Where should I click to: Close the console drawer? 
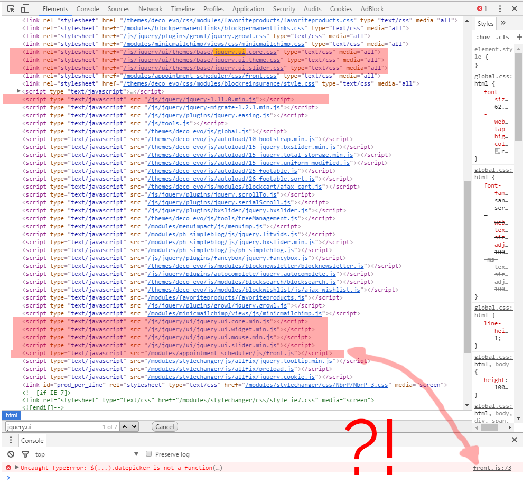[515, 440]
